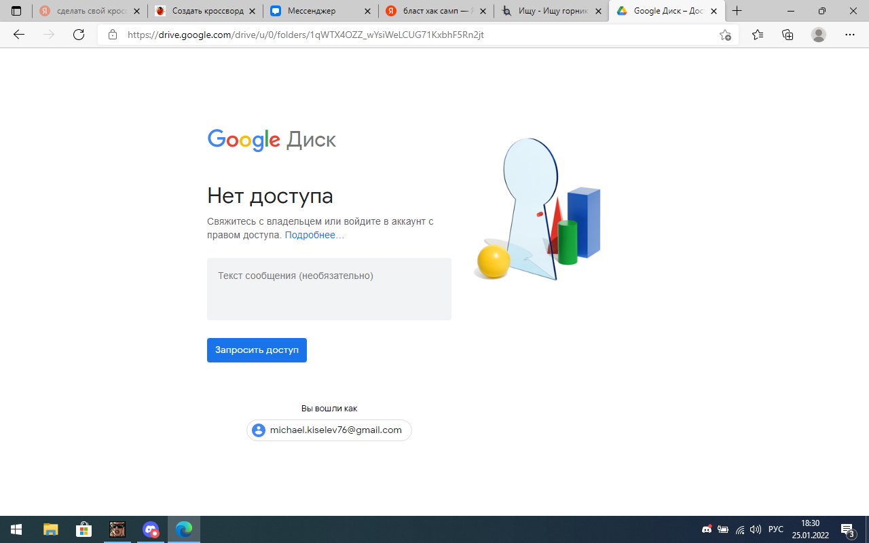The height and width of the screenshot is (543, 869).
Task: Open the Collections icon in toolbar
Action: pyautogui.click(x=788, y=35)
